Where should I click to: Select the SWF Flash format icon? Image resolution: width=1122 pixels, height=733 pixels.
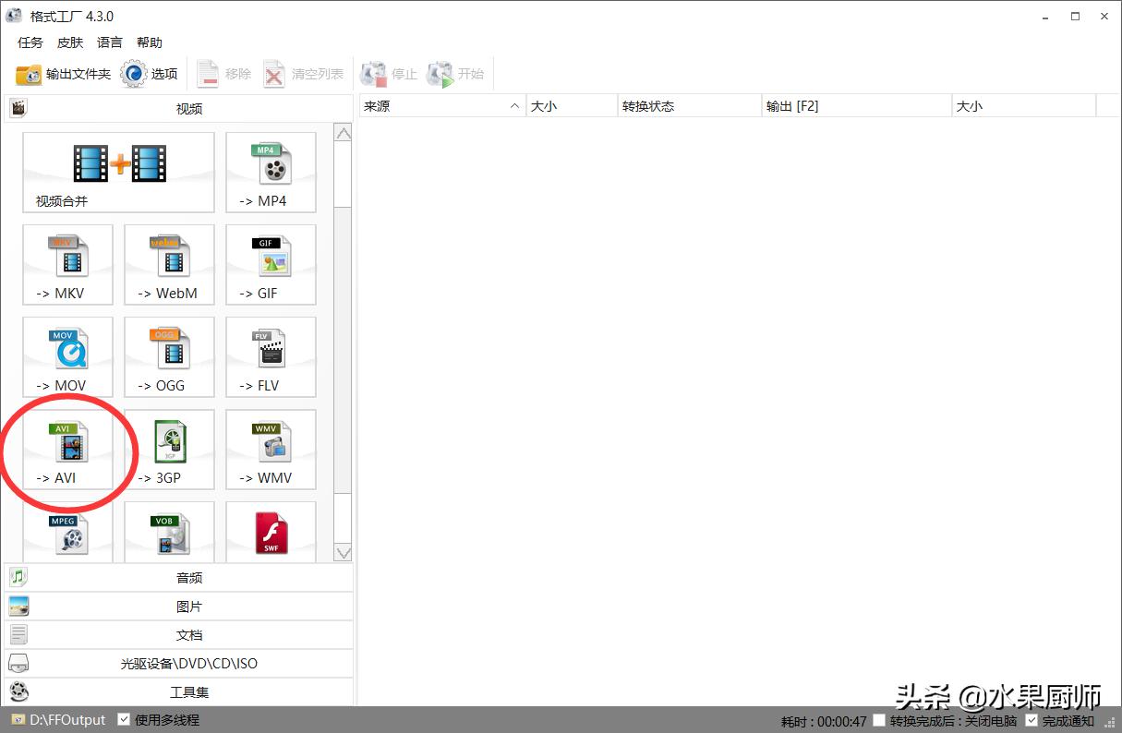point(271,534)
